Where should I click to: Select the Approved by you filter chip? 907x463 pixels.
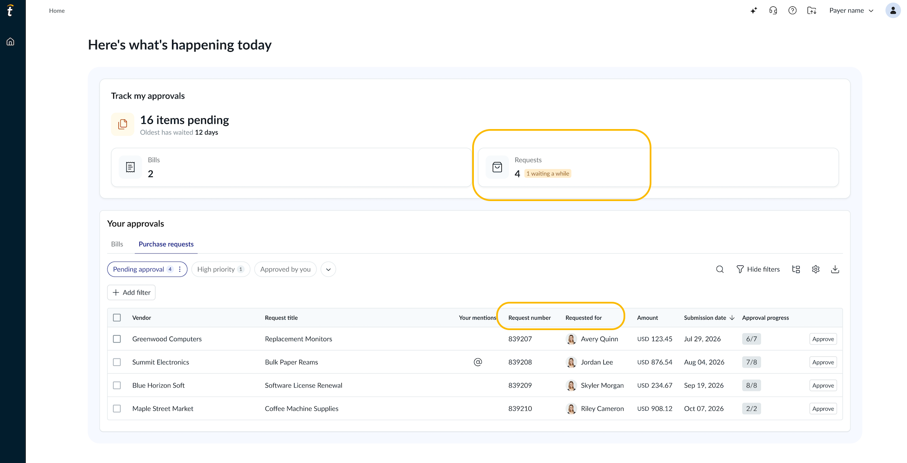tap(285, 269)
